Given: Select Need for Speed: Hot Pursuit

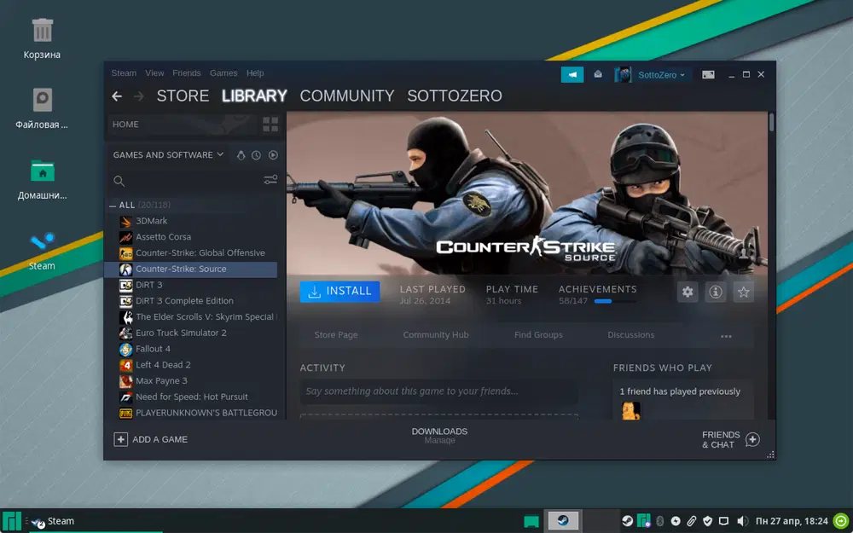Looking at the screenshot, I should (x=190, y=397).
